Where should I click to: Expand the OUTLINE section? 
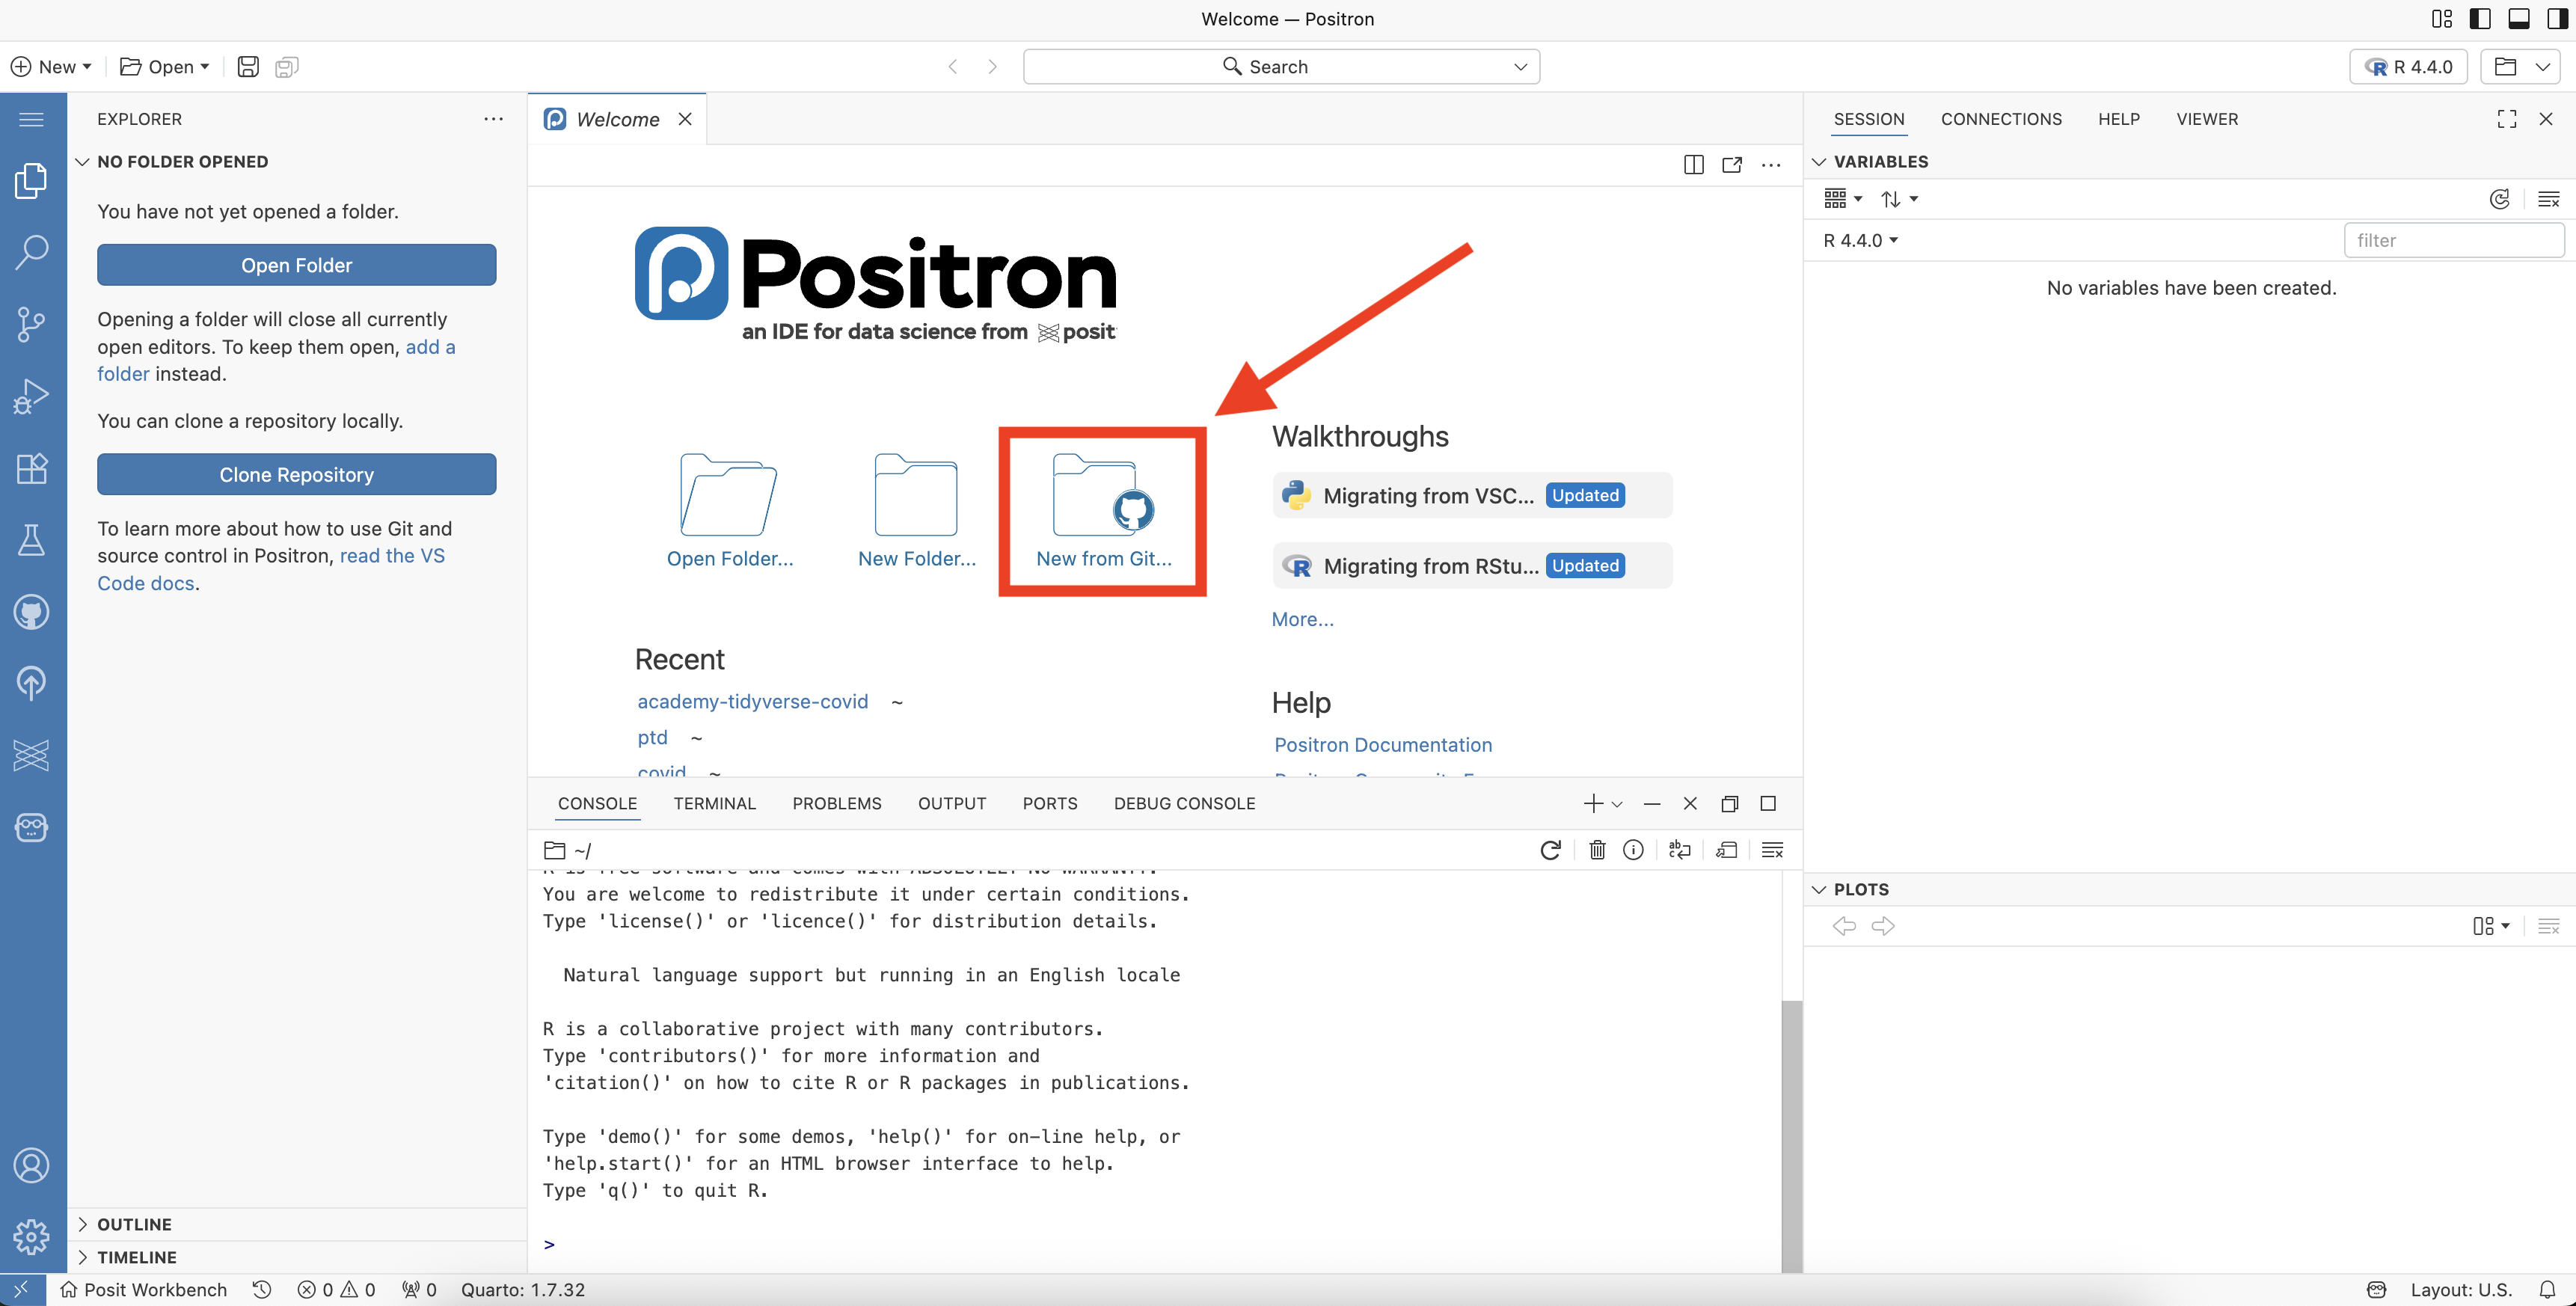pos(134,1224)
